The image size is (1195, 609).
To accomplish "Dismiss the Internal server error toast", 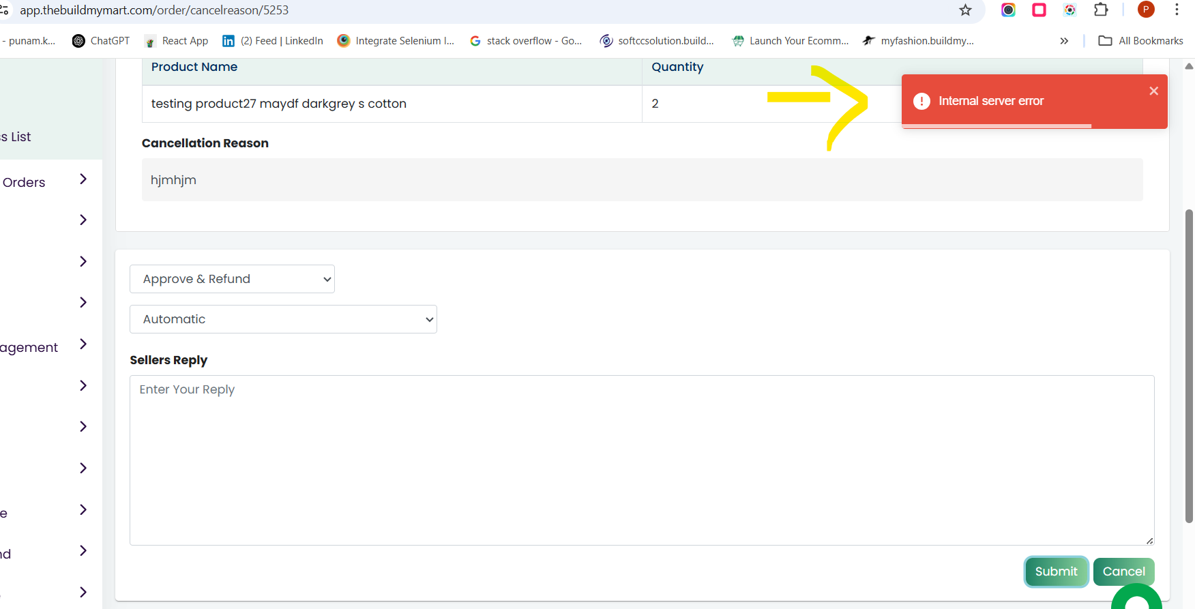I will (1153, 91).
